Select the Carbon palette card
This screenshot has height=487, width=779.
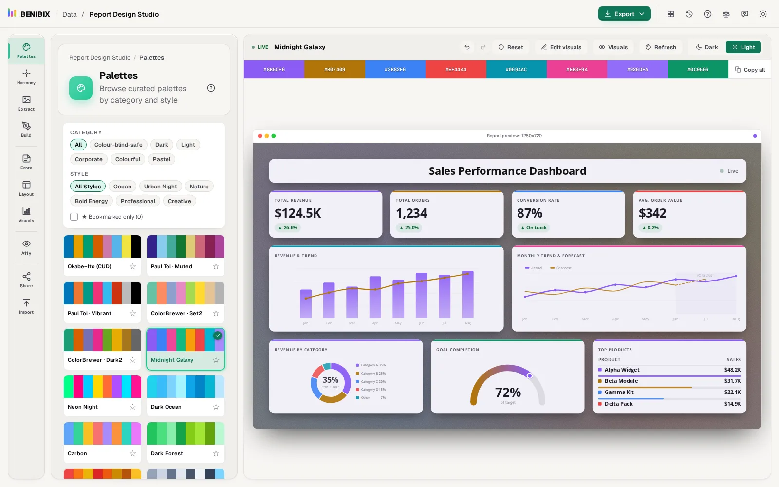tap(102, 443)
